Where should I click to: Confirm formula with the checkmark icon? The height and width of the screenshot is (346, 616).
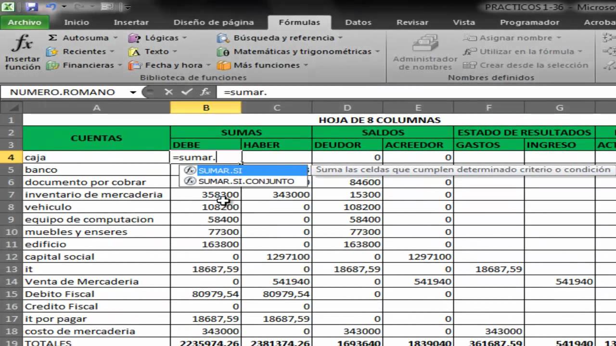pos(186,92)
